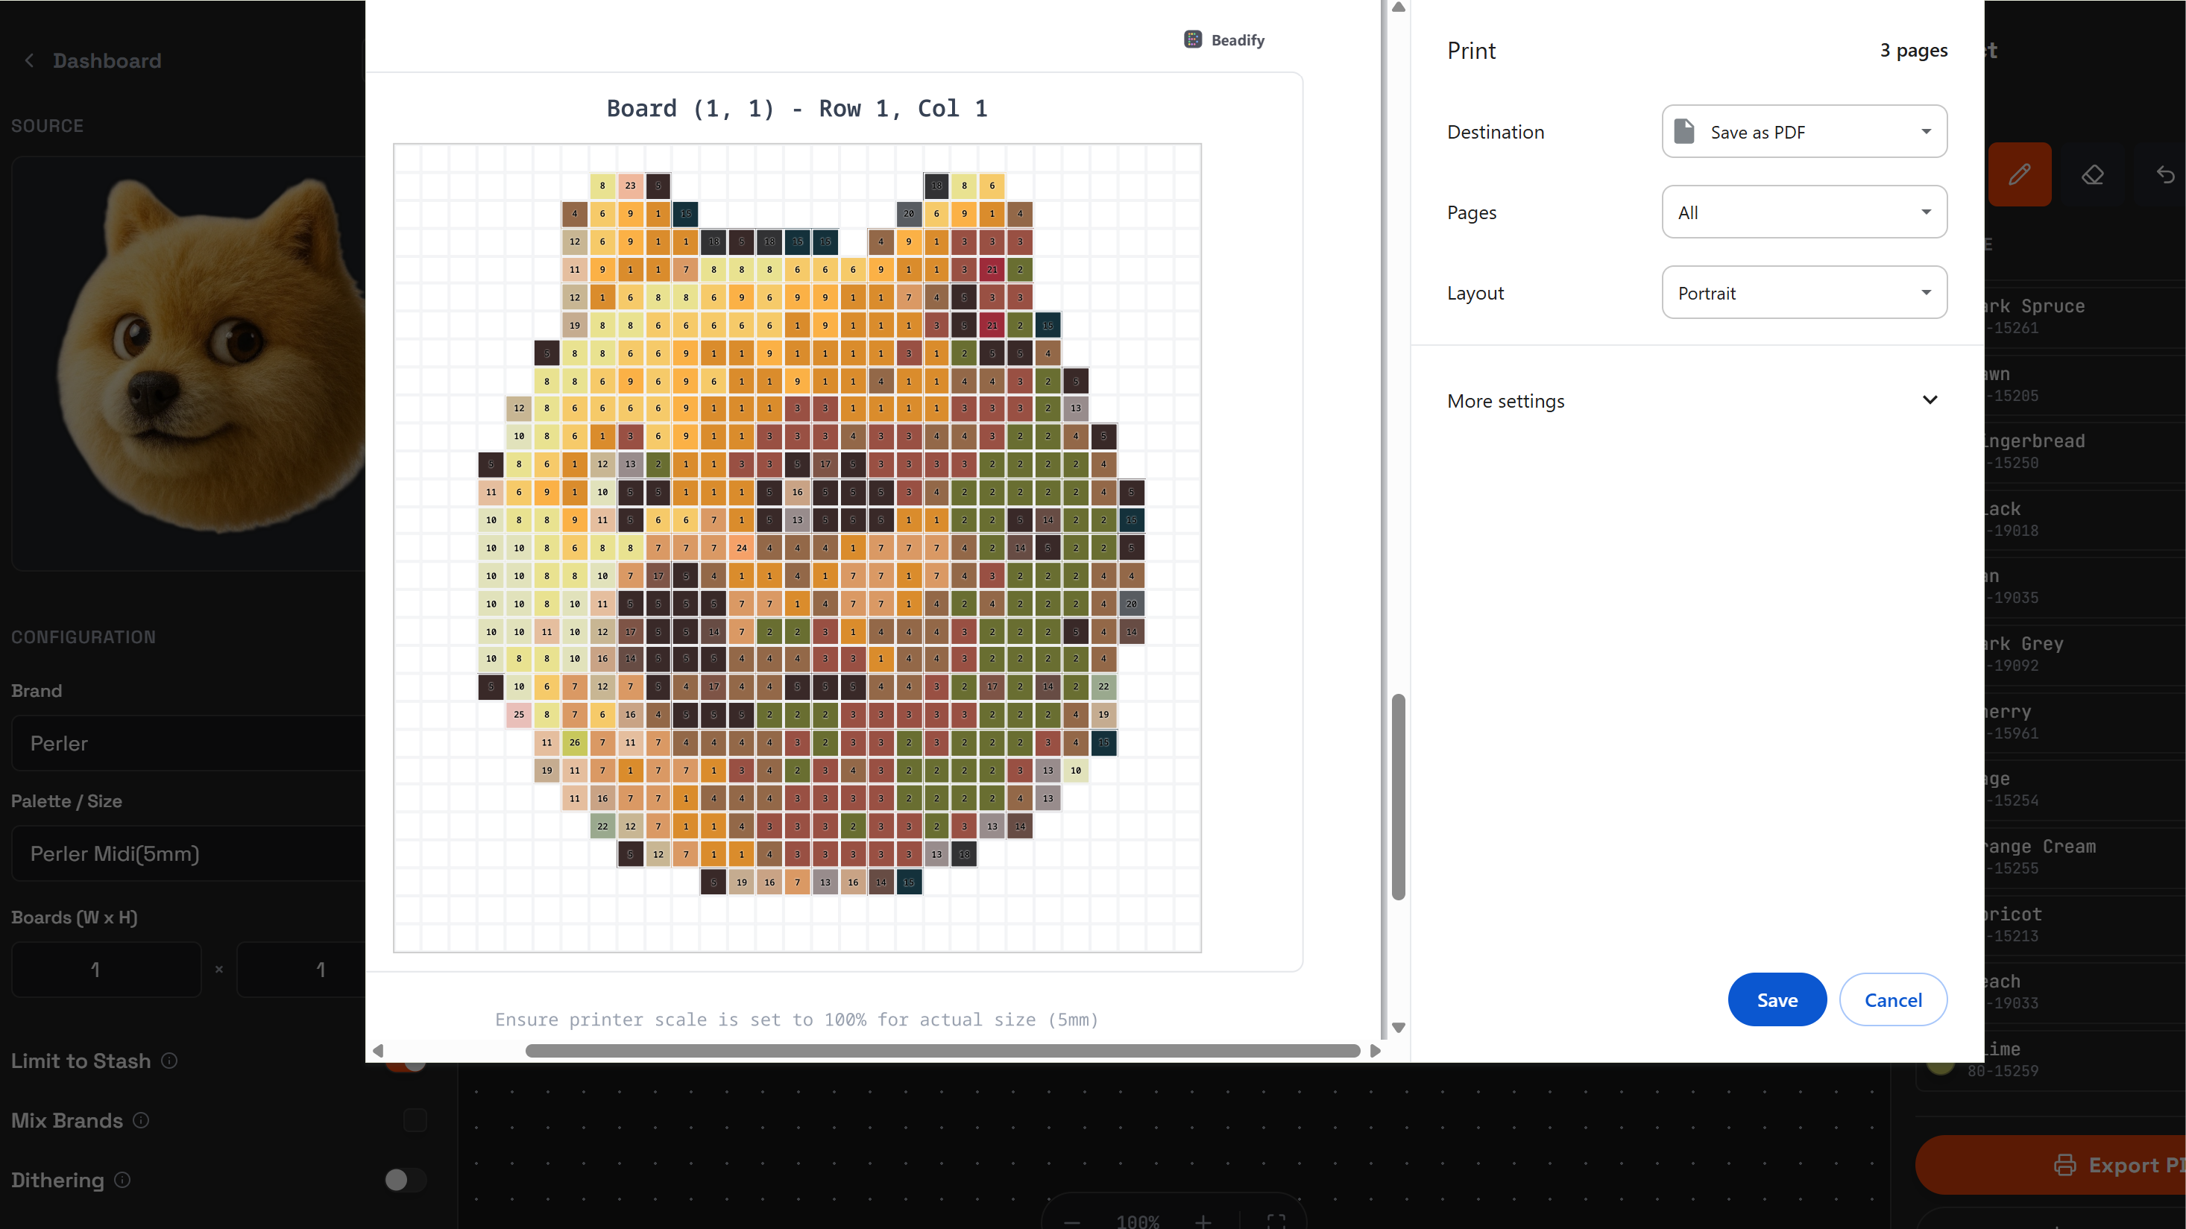
Task: Toggle the Mix Brands checkbox
Action: (414, 1119)
